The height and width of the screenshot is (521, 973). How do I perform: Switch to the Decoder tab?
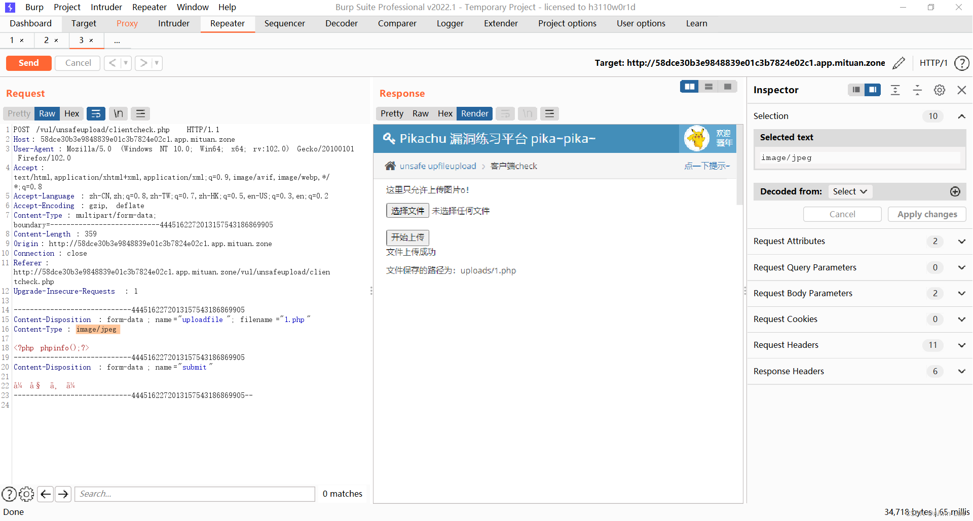click(342, 23)
